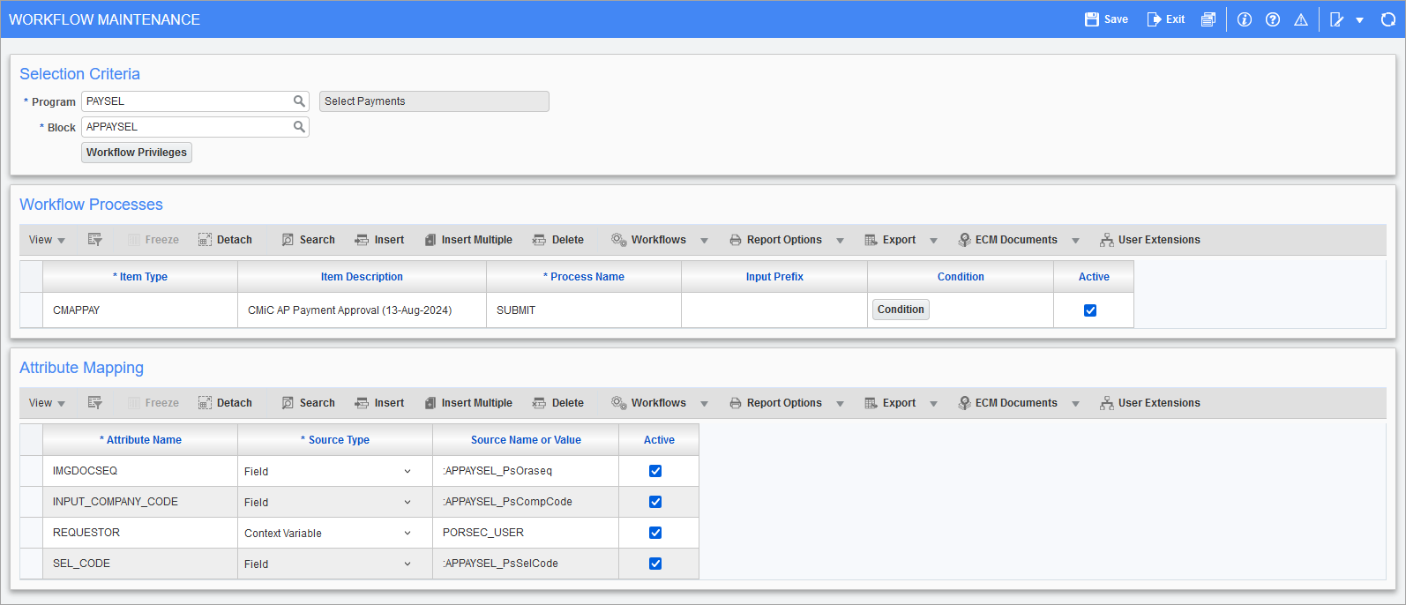Click the Block field search magnifier
The image size is (1406, 605).
[300, 127]
